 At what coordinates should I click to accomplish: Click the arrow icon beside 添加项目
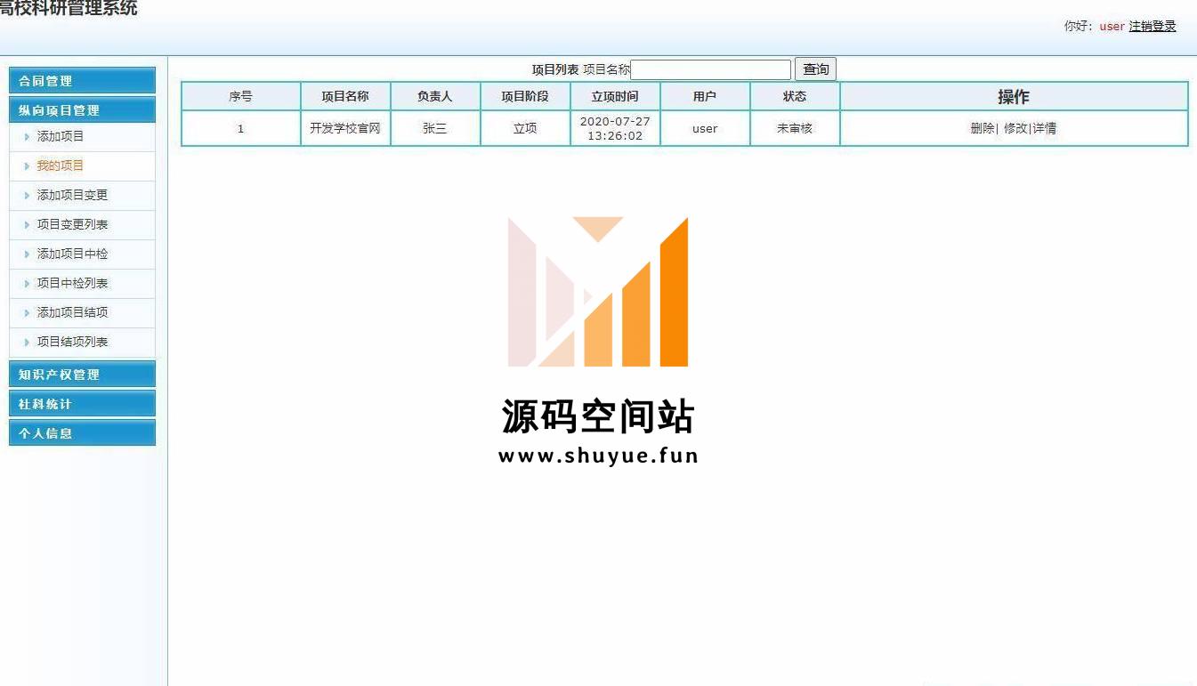(28, 137)
